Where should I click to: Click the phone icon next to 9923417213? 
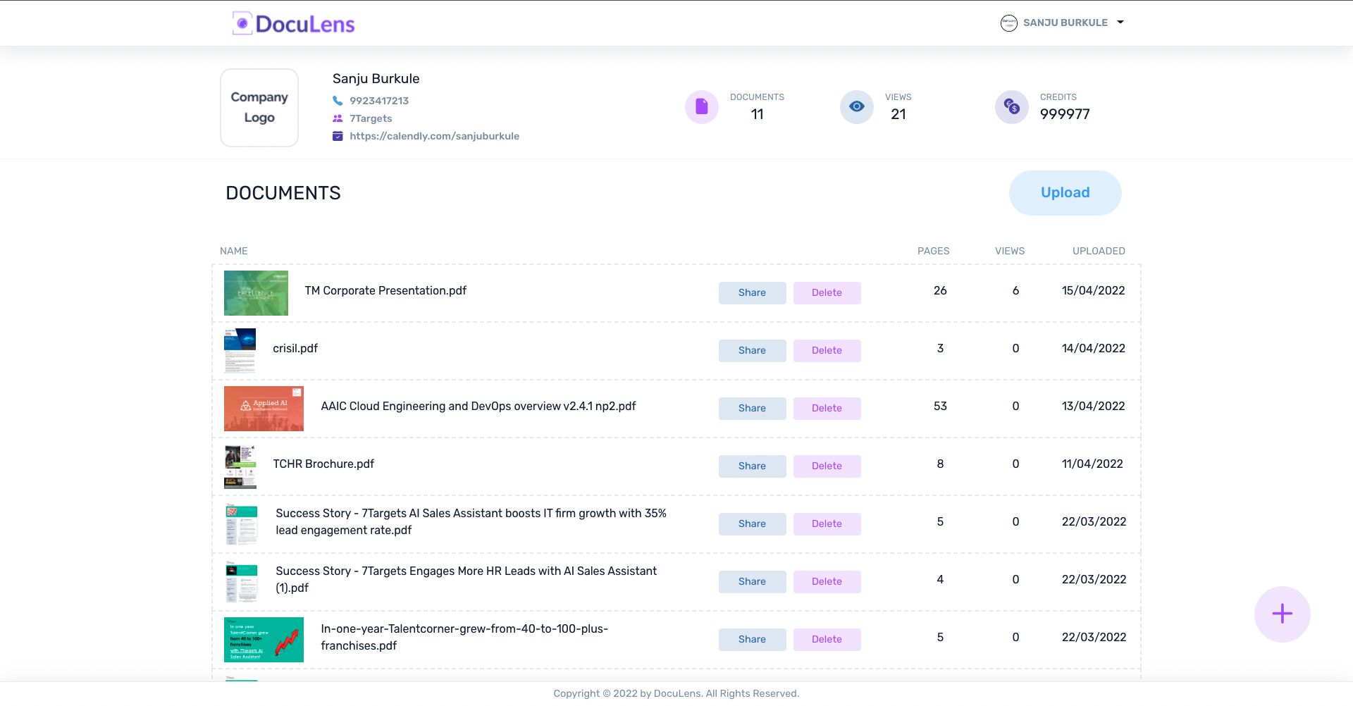click(x=338, y=101)
